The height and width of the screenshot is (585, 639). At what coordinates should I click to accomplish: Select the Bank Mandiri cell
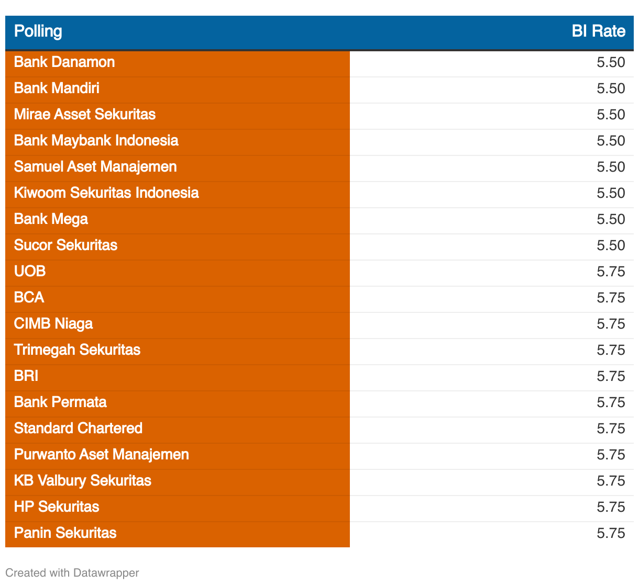[57, 88]
